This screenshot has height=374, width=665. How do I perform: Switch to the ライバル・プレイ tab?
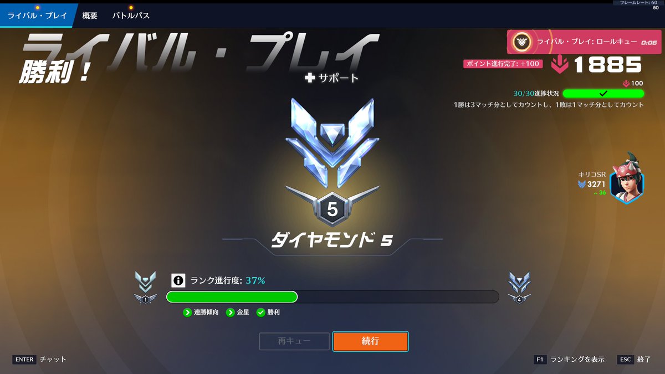37,16
